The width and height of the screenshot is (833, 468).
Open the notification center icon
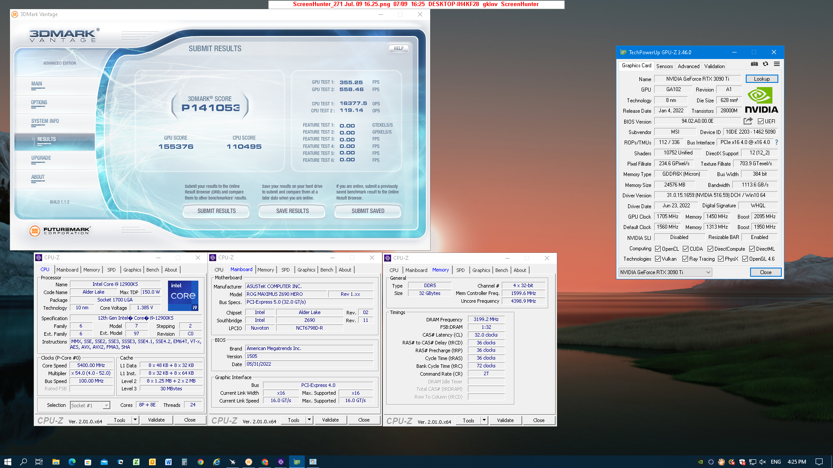click(x=819, y=462)
